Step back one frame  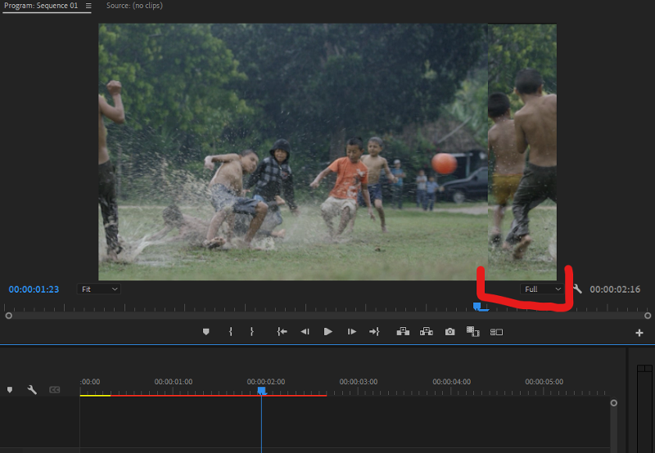[x=305, y=332]
